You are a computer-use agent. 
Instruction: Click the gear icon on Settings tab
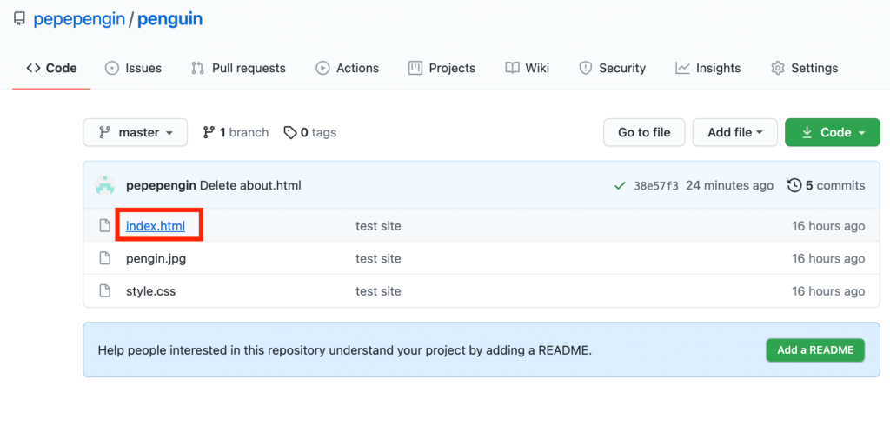pyautogui.click(x=778, y=68)
